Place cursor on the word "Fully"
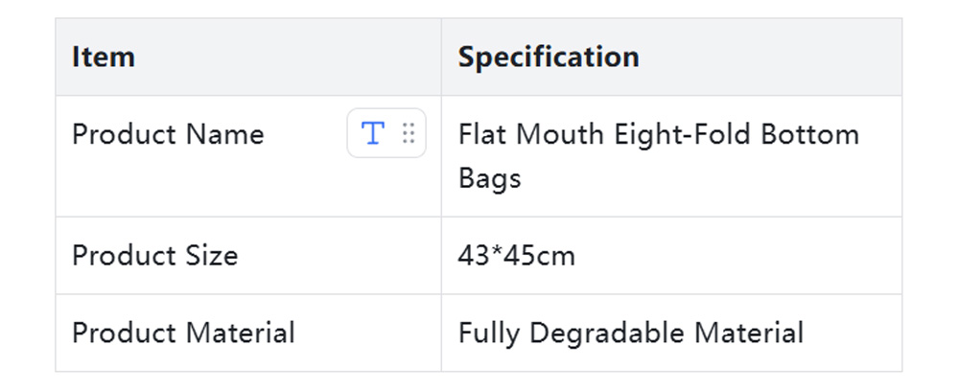Screen dimensions: 959x391 click(490, 333)
